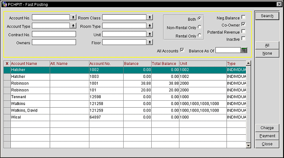Click the Payment button
Image resolution: width=284 pixels, height=158 pixels.
[267, 136]
